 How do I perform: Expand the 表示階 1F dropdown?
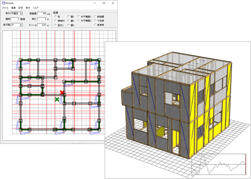point(16,25)
